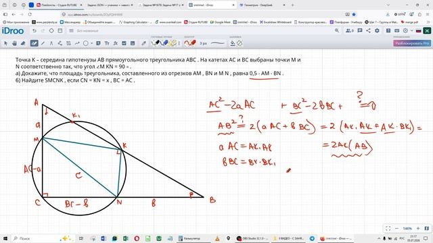
Task: Show the board participants list
Action: [x=350, y=30]
